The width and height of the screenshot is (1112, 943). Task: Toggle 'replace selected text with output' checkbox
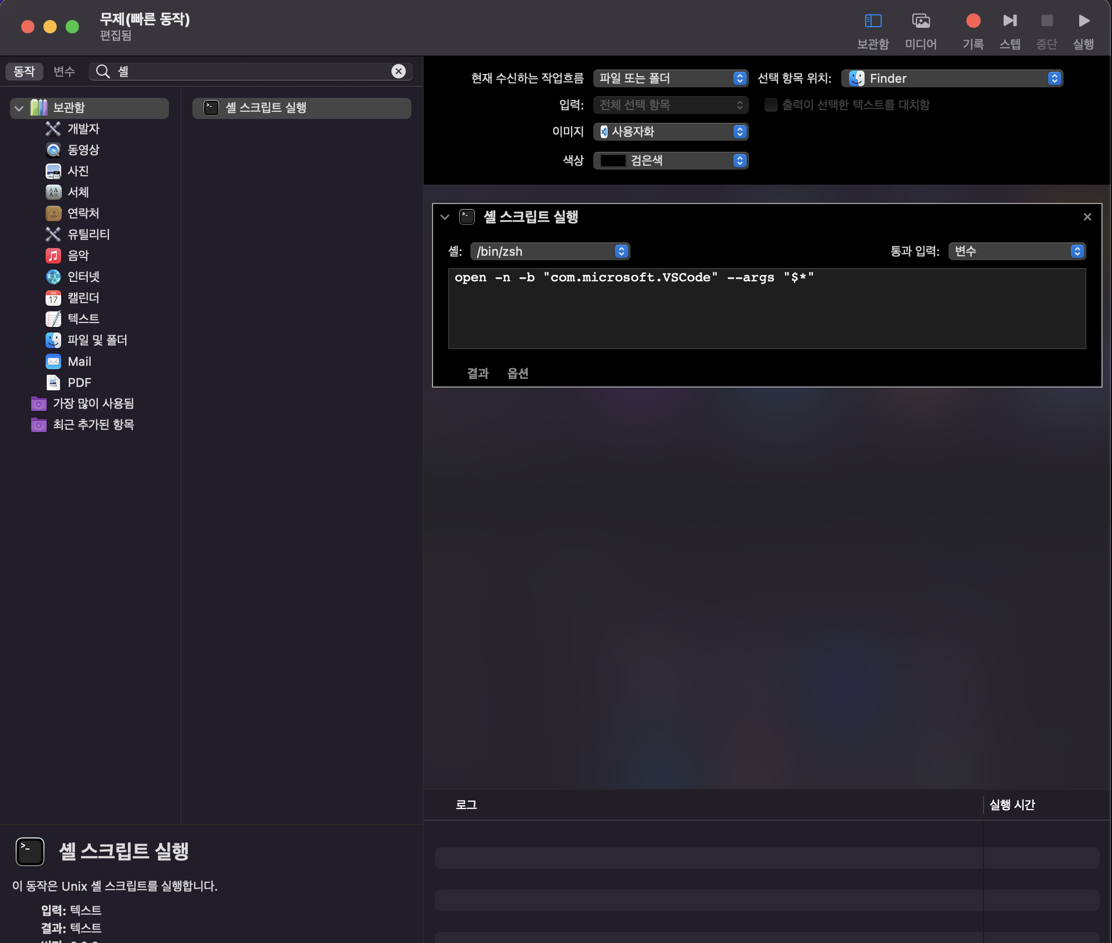pyautogui.click(x=771, y=105)
